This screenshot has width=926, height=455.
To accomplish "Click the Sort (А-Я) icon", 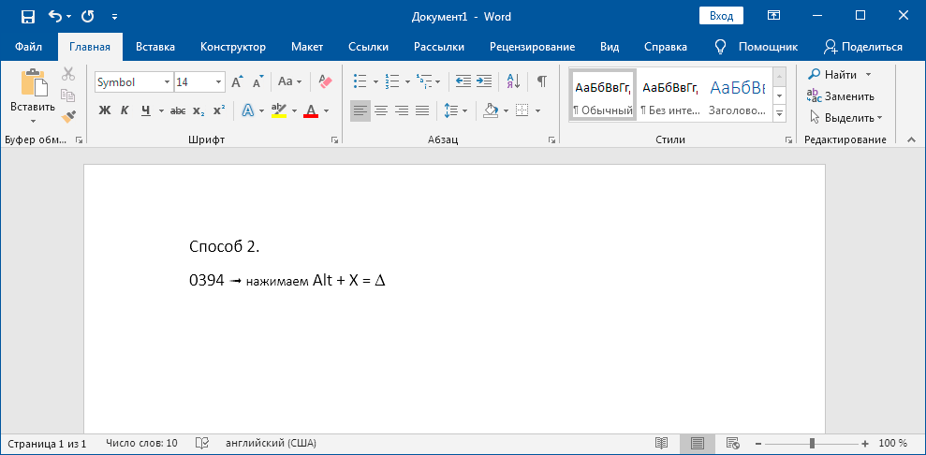I will (513, 81).
